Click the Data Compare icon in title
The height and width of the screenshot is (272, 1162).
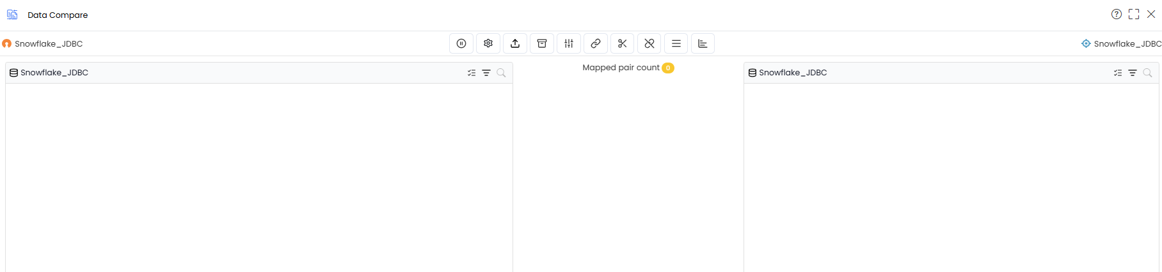(x=12, y=14)
